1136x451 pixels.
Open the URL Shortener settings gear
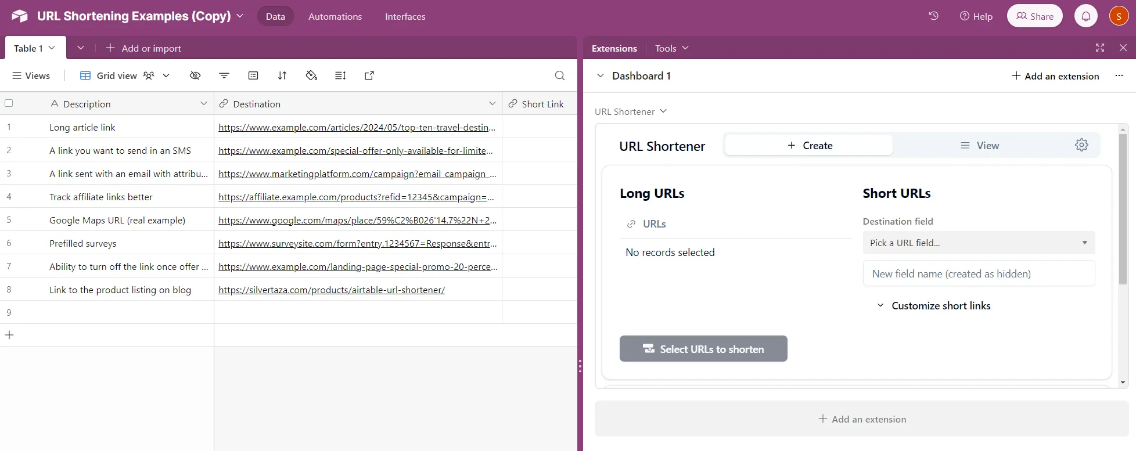(x=1081, y=145)
